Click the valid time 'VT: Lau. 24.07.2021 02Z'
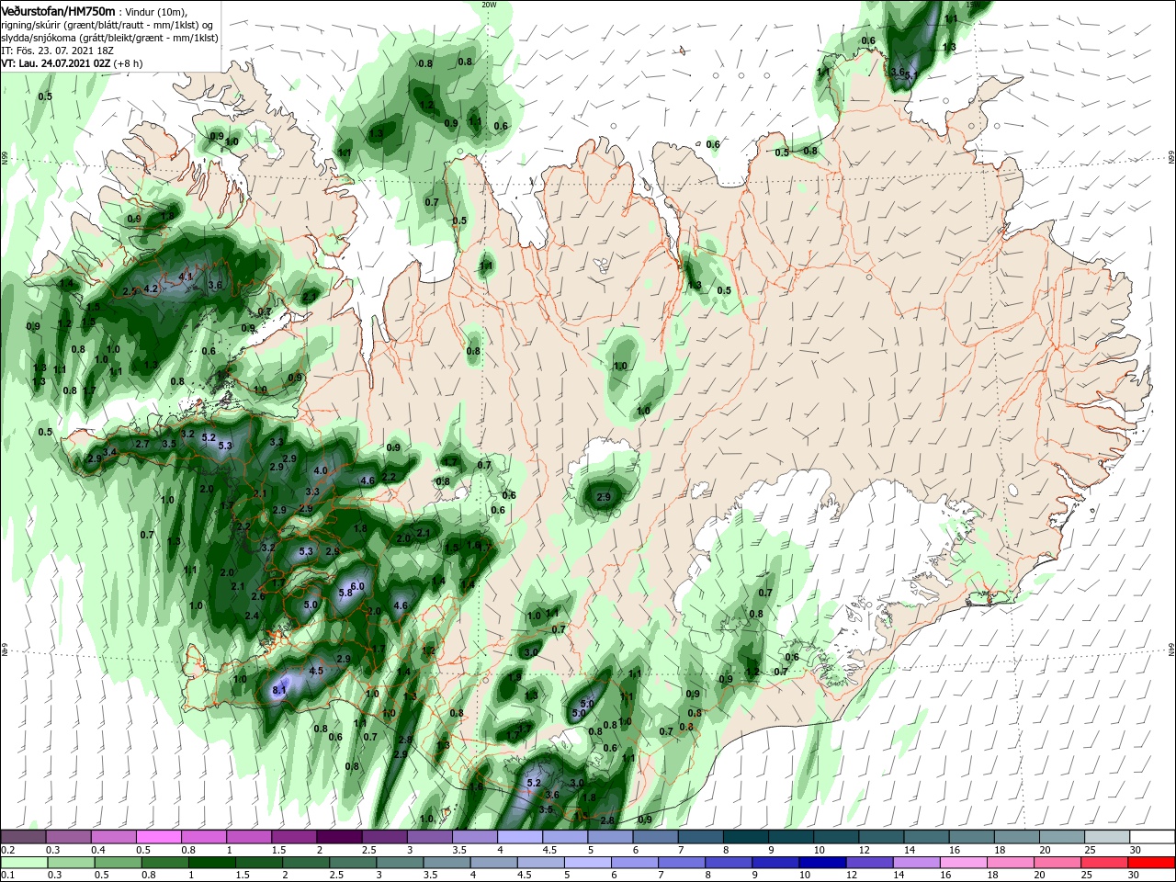Screen dimensions: 1176x882 coord(55,63)
